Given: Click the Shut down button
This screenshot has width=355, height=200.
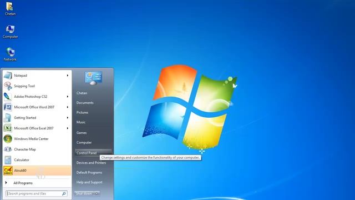Looking at the screenshot, I should (x=84, y=193).
